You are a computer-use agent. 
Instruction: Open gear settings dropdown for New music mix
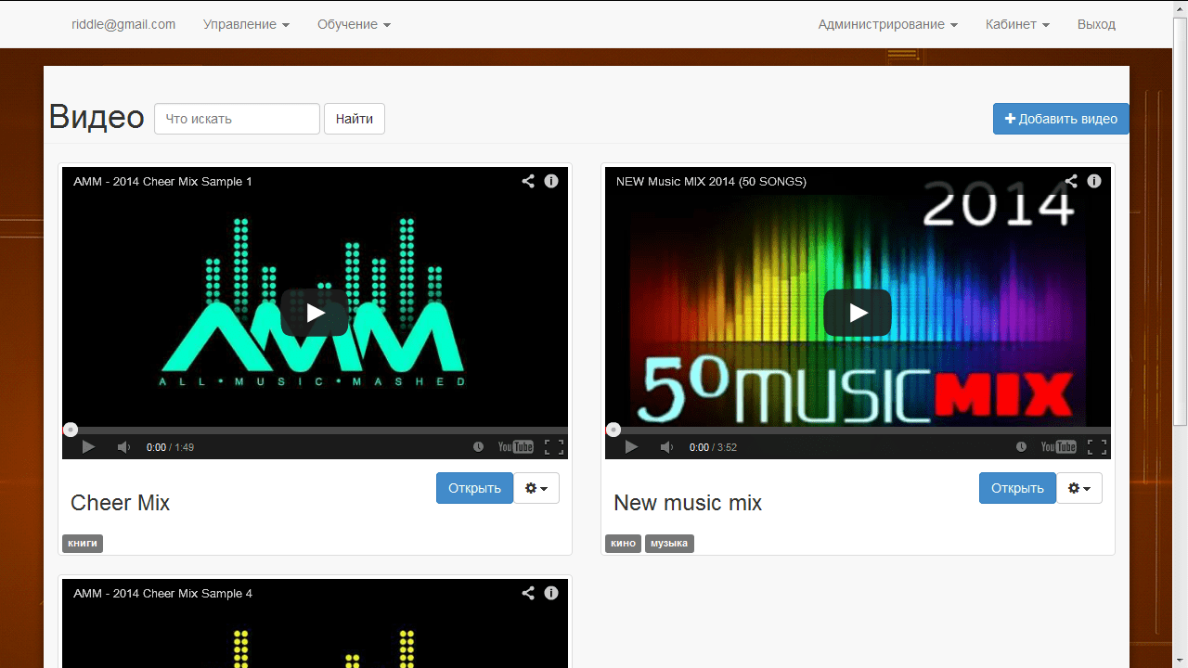(x=1079, y=488)
